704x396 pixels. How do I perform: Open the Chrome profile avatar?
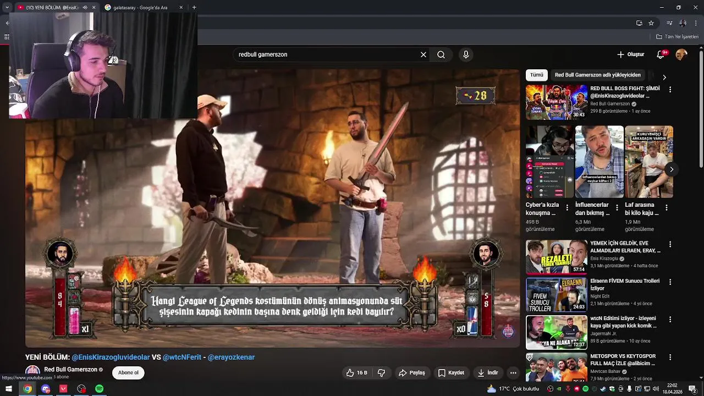coord(683,23)
